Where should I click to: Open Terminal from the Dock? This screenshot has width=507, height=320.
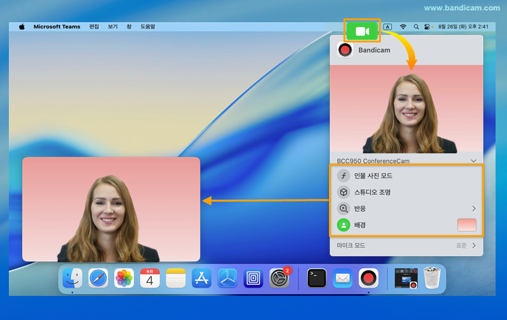(x=317, y=278)
